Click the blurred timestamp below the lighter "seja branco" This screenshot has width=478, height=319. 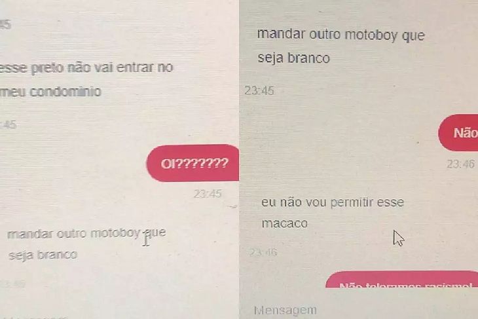pos(12,284)
